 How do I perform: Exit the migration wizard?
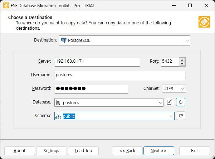click(x=195, y=151)
